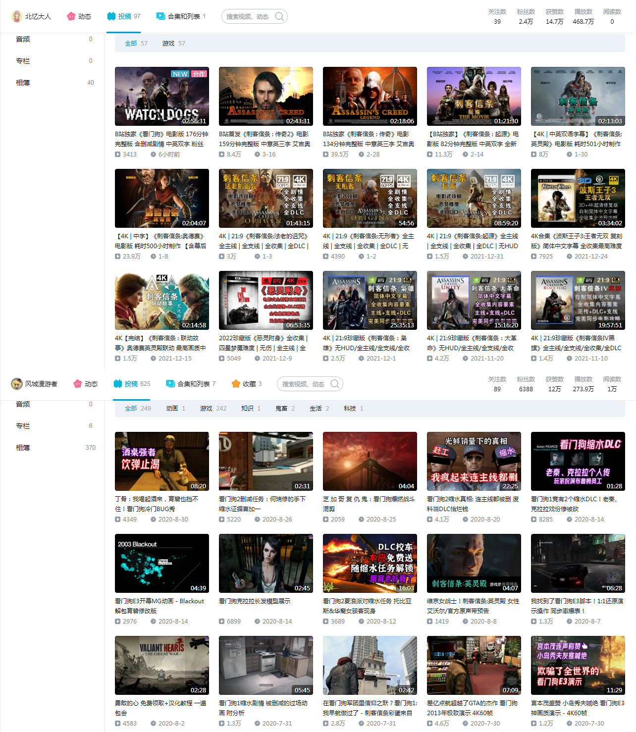This screenshot has width=636, height=732.
Task: Click the search field in 北忆大人 profile
Action: click(x=248, y=16)
